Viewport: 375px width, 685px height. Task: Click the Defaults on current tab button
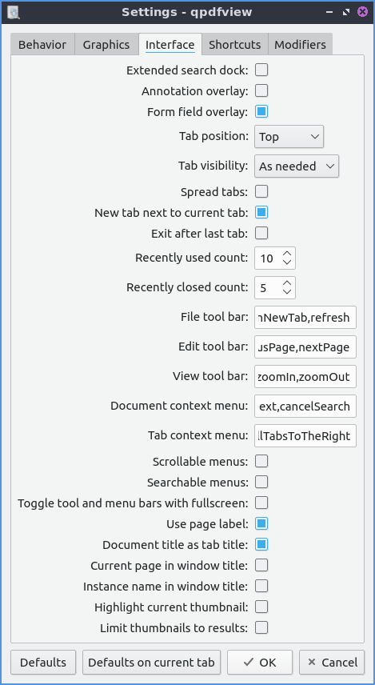[x=151, y=663]
